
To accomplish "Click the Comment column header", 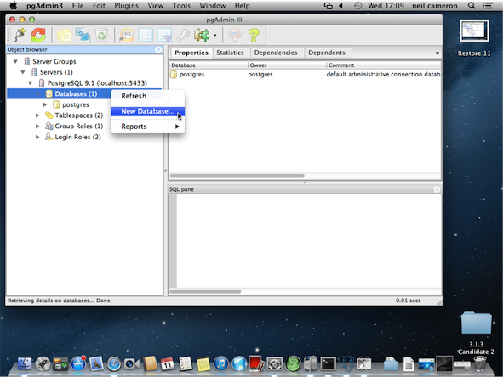I will 384,65.
